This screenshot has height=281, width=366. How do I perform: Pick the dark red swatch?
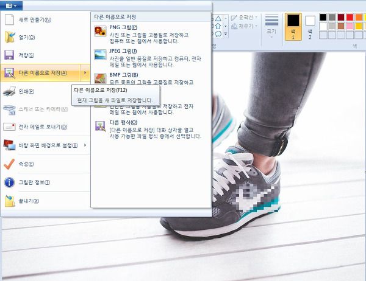tap(341, 17)
